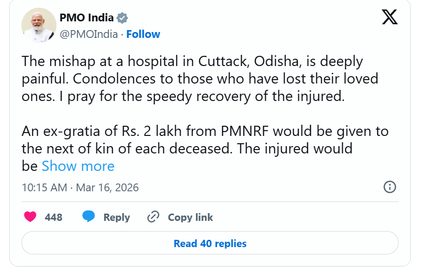This screenshot has width=421, height=267.
Task: Click the 448 likes count
Action: point(54,217)
